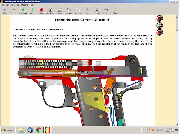
Task: Go to the Home page from the toolbar
Action: (x=60, y=11)
